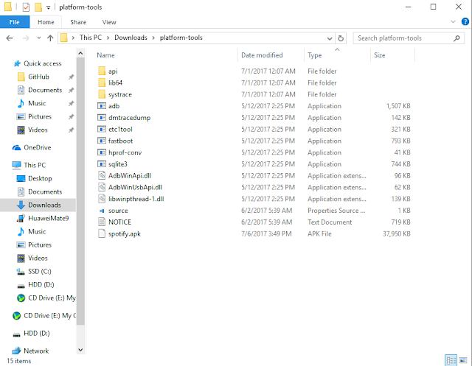This screenshot has width=472, height=366.
Task: Select OneDrive in the navigation pane
Action: pos(38,147)
